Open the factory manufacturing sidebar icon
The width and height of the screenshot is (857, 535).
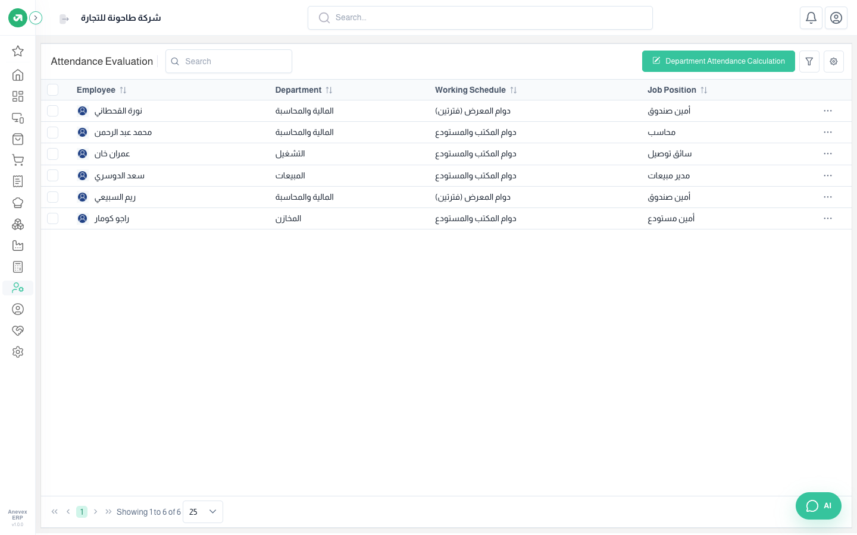18,246
